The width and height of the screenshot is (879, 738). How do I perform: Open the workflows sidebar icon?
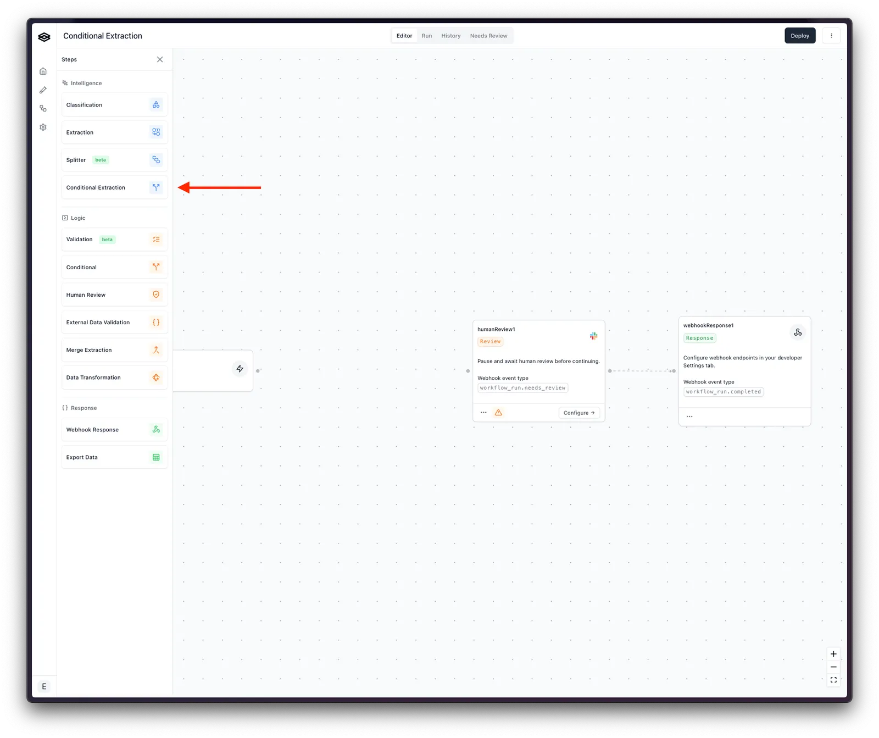[x=43, y=109]
